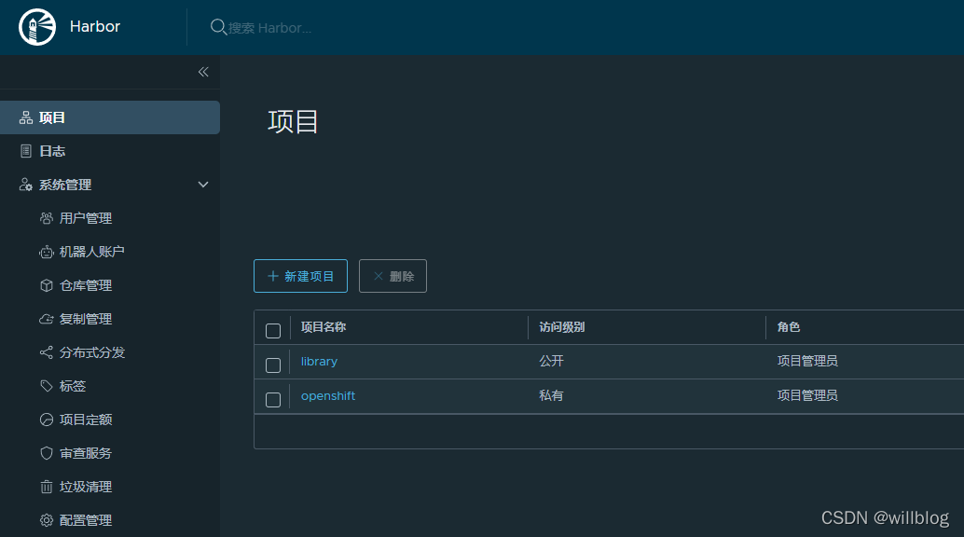Click the search magnifier icon
The width and height of the screenshot is (964, 537).
point(218,27)
